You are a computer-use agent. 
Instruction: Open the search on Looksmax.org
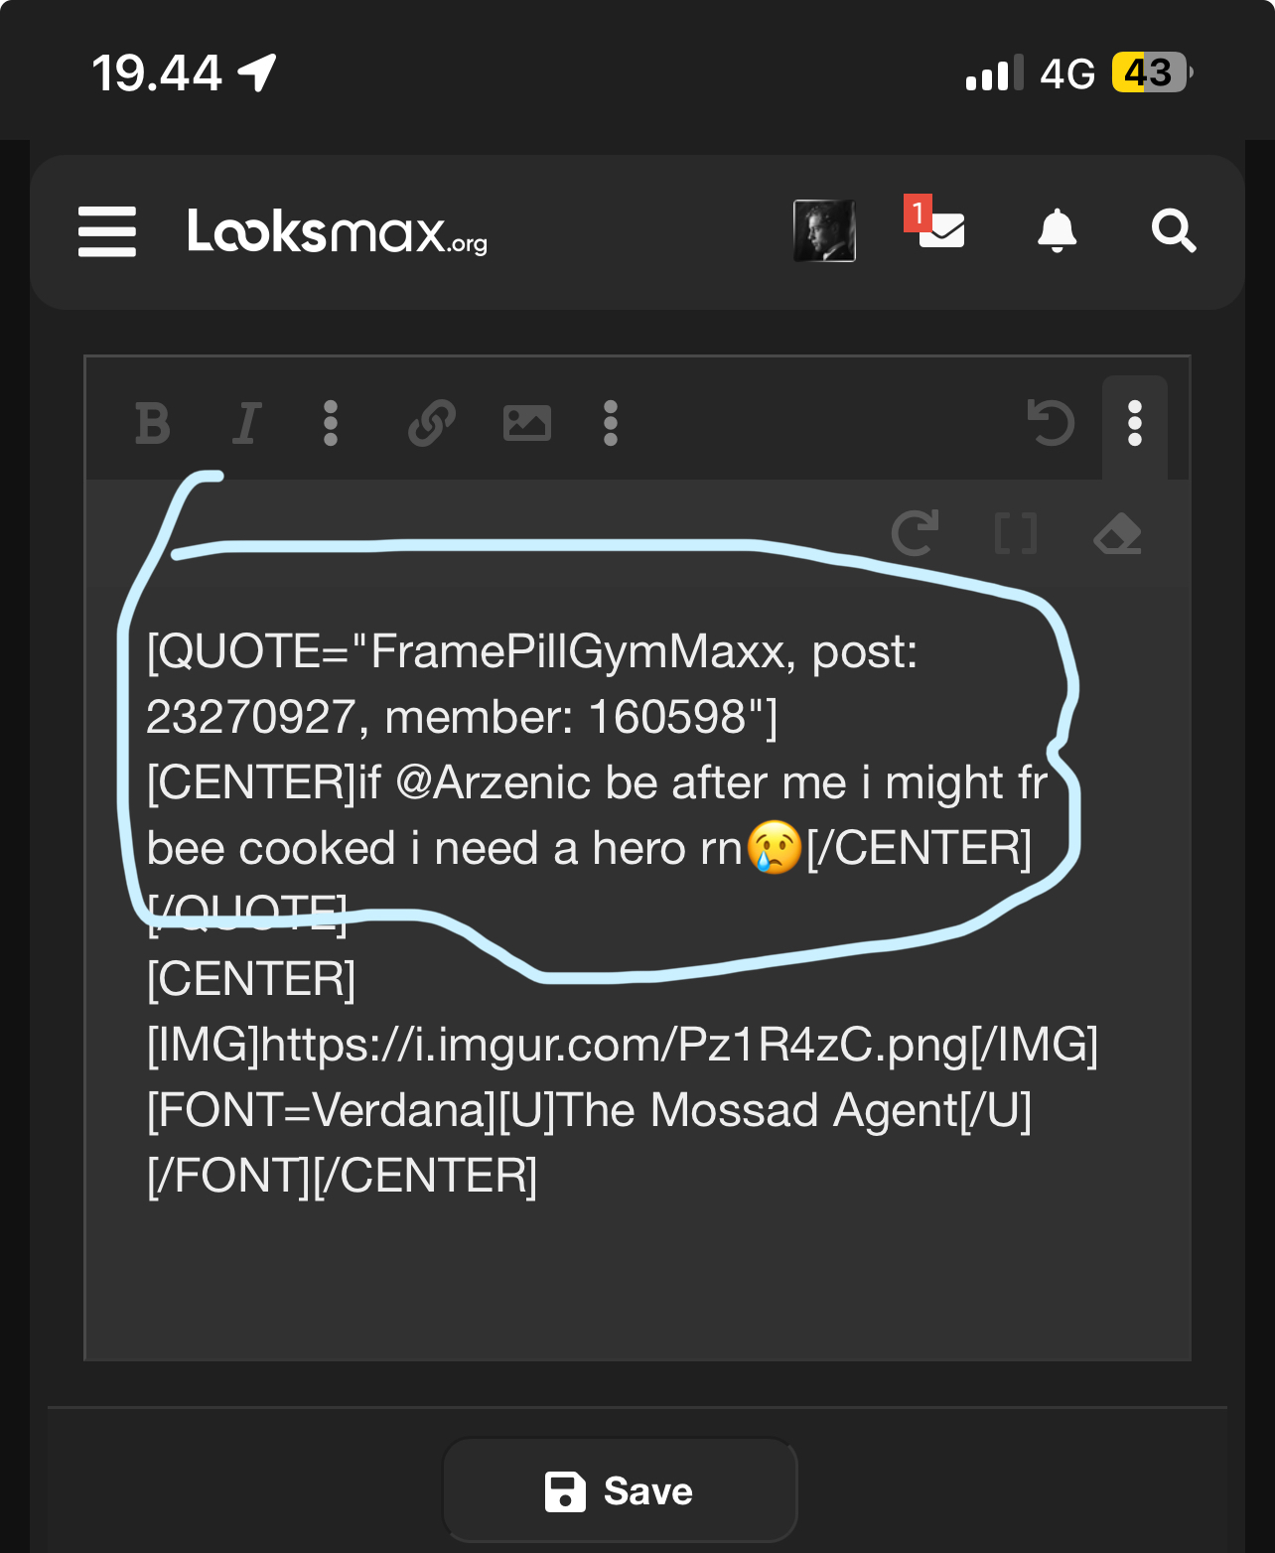pyautogui.click(x=1174, y=230)
